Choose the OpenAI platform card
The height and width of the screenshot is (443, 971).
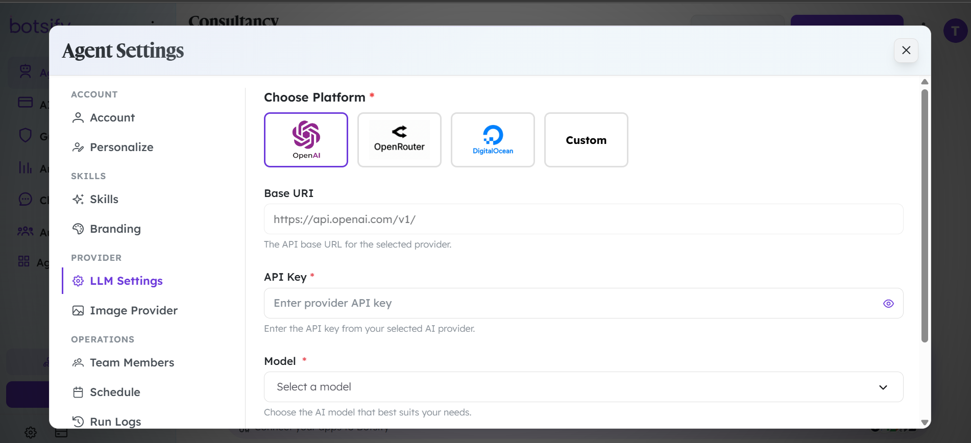[306, 140]
